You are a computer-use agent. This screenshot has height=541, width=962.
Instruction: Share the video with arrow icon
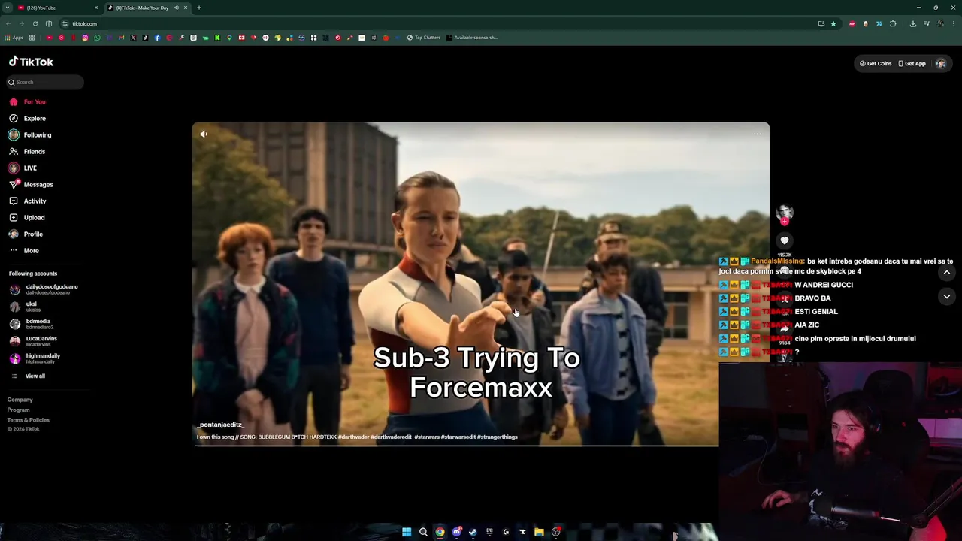[x=785, y=329]
